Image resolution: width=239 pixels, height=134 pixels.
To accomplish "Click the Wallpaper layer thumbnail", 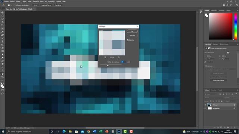I will pyautogui.click(x=210, y=105).
